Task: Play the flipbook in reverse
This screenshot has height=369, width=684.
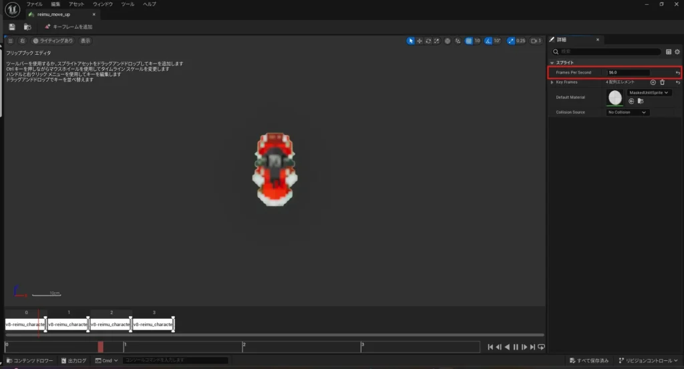Action: 507,347
